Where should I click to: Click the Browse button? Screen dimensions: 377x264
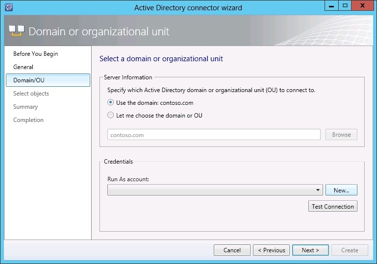341,135
